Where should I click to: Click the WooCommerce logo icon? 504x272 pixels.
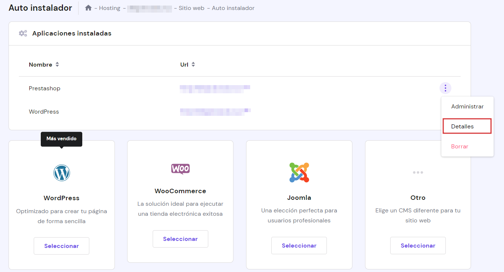(x=180, y=169)
